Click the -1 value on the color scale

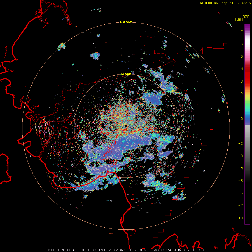[241, 131]
